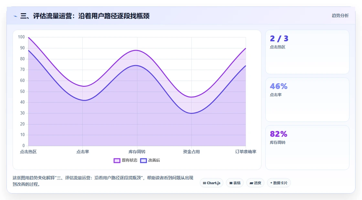Click the 订单准确率 x-axis label
362x200 pixels.
click(x=246, y=152)
